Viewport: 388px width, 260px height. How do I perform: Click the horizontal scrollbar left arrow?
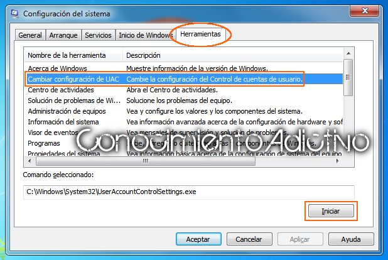click(x=30, y=161)
